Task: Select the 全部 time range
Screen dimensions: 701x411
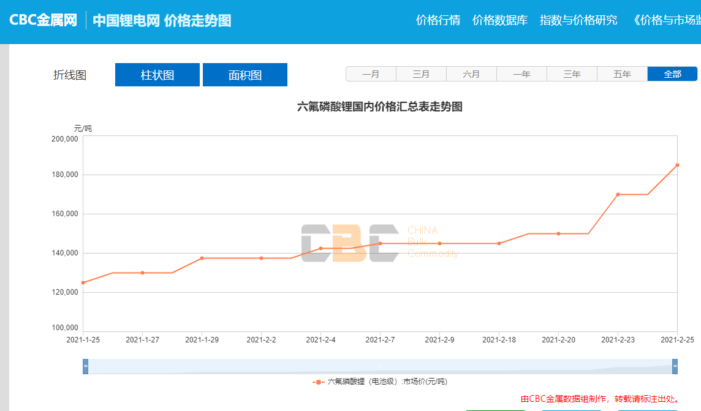Action: pyautogui.click(x=672, y=74)
